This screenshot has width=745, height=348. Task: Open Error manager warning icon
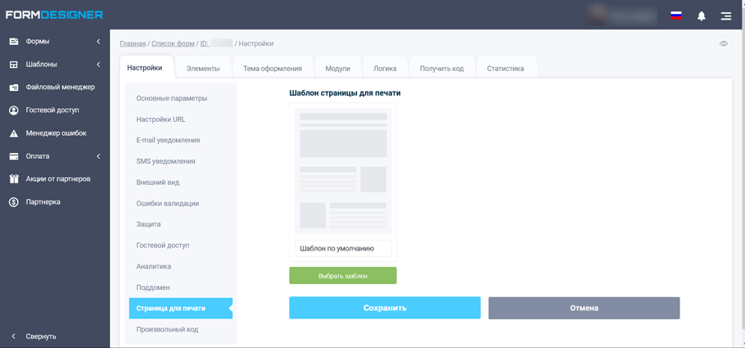coord(14,133)
